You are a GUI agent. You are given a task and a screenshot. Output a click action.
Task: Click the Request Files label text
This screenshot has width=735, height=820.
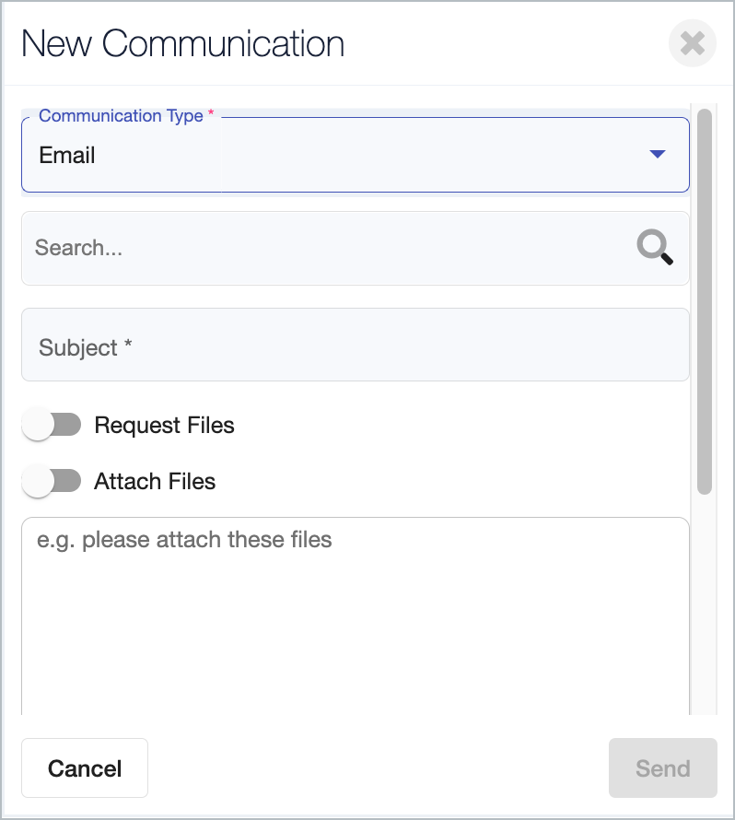pyautogui.click(x=164, y=425)
